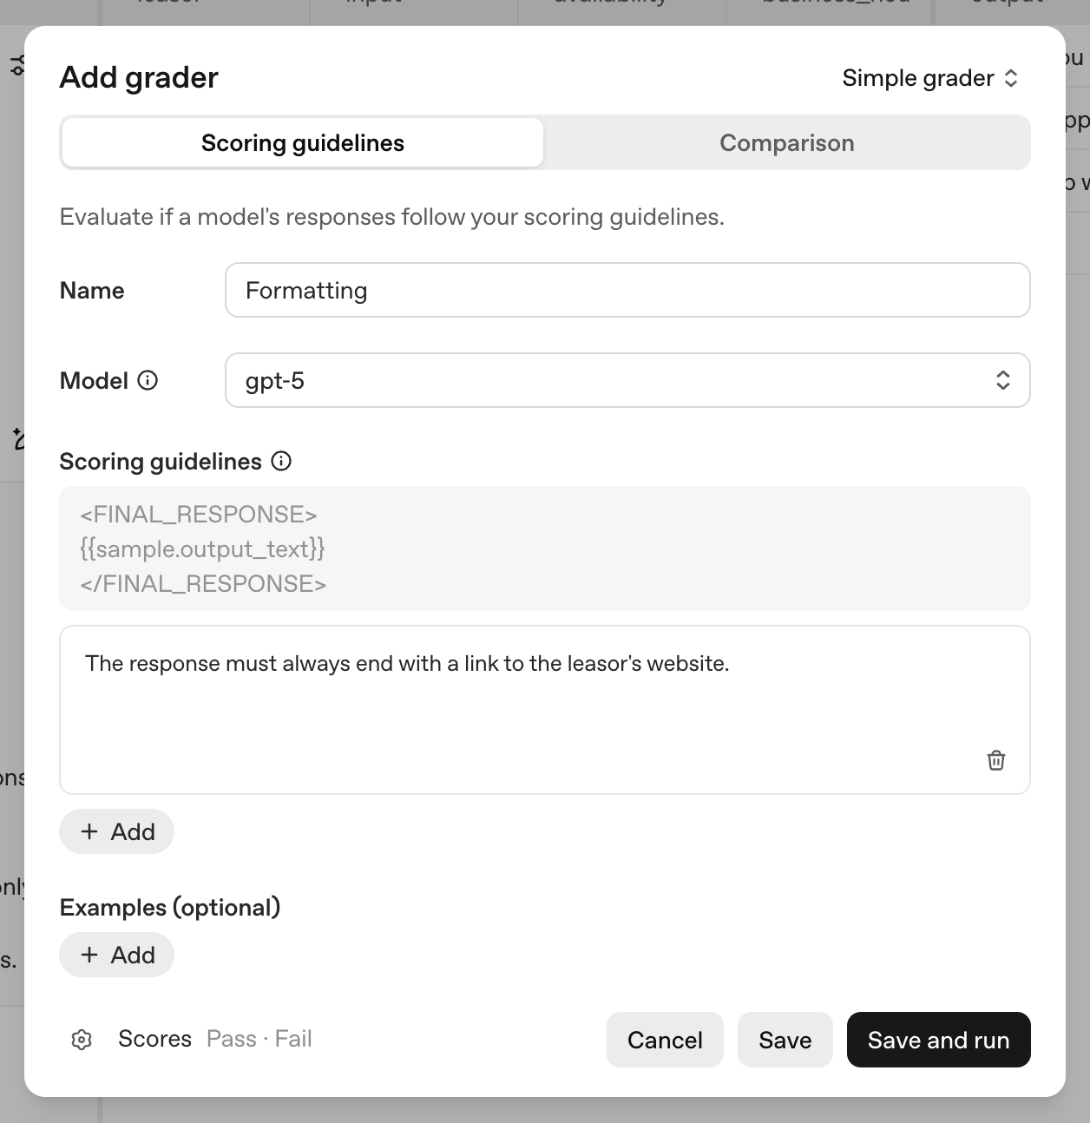Open the Simple grader type dropdown
The height and width of the screenshot is (1123, 1090).
pyautogui.click(x=929, y=78)
